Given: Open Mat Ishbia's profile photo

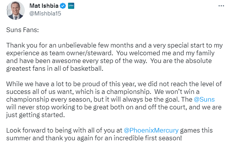Looking at the screenshot, I should (x=15, y=10).
